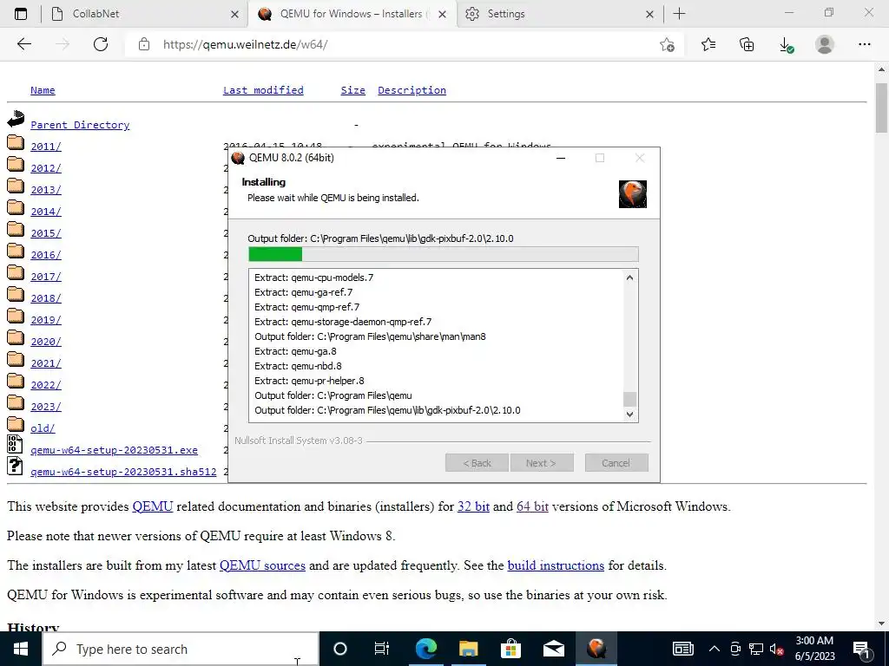Show Downloads icon in Edge toolbar
889x666 pixels.
click(x=786, y=45)
